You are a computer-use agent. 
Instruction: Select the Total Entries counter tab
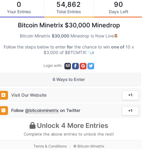69,8
